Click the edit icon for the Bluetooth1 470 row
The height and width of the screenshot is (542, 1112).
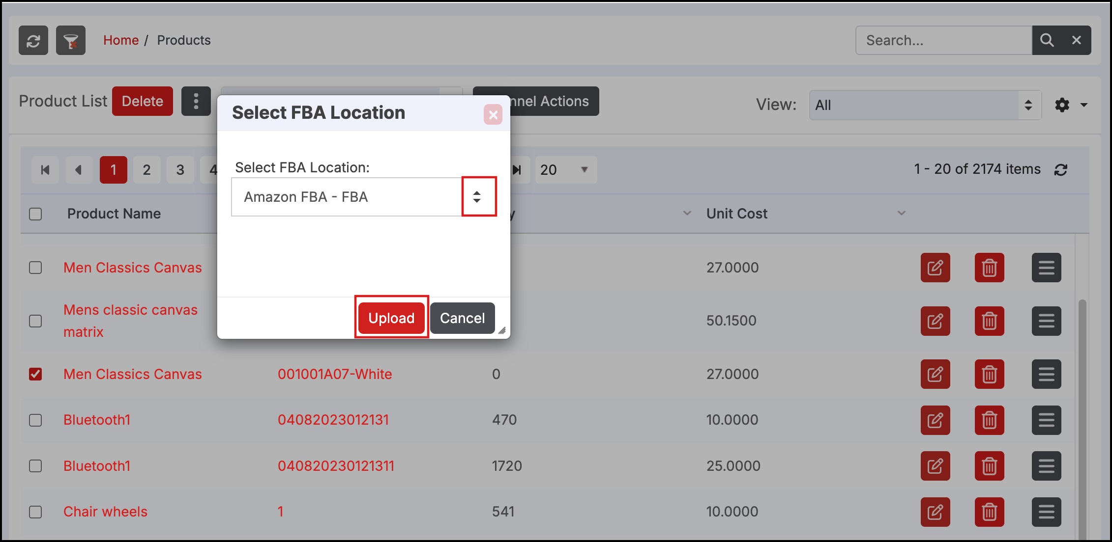click(x=935, y=420)
